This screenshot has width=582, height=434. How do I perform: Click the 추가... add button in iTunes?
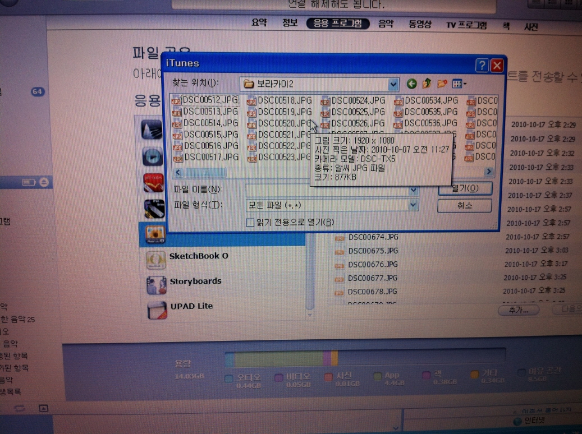tap(519, 310)
